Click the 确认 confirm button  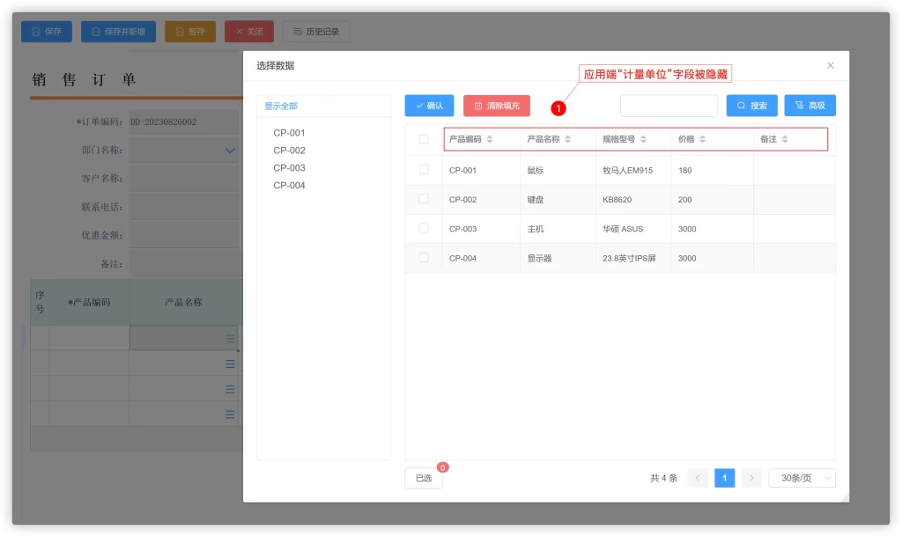429,106
